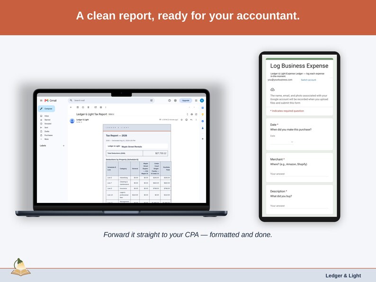The image size is (376, 282).
Task: Open message more options menu
Action: click(196, 120)
